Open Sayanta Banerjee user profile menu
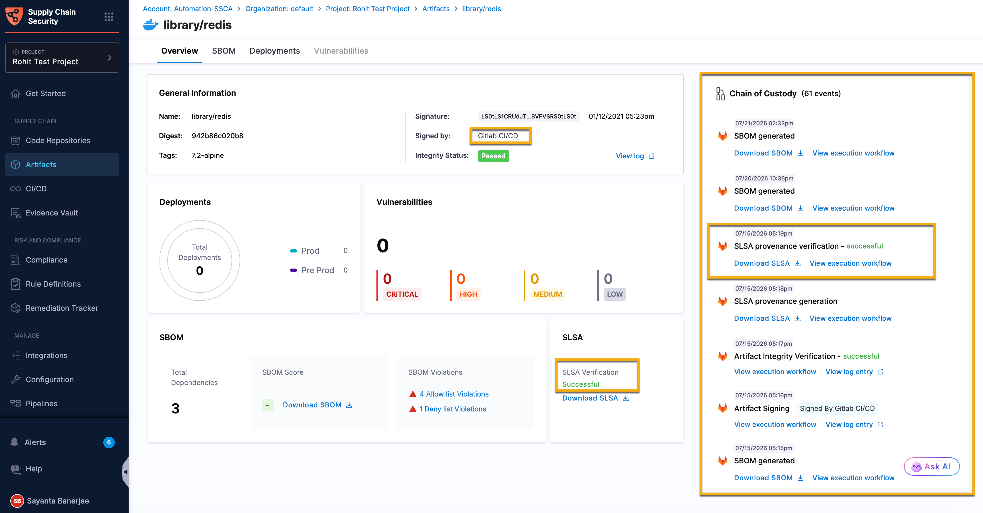This screenshot has height=513, width=983. (50, 501)
